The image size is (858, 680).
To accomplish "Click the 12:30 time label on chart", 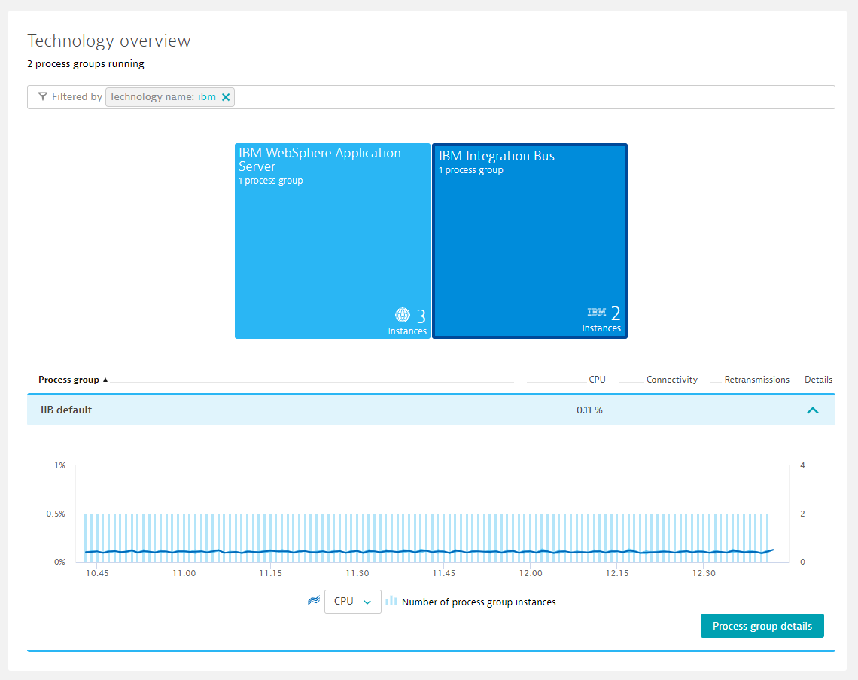I will click(704, 573).
